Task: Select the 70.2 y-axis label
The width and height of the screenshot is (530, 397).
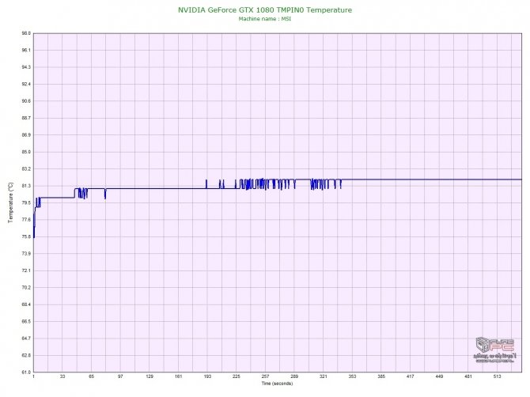Action: 26,288
